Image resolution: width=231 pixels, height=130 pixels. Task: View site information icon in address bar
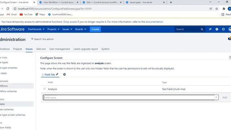(x=15, y=9)
